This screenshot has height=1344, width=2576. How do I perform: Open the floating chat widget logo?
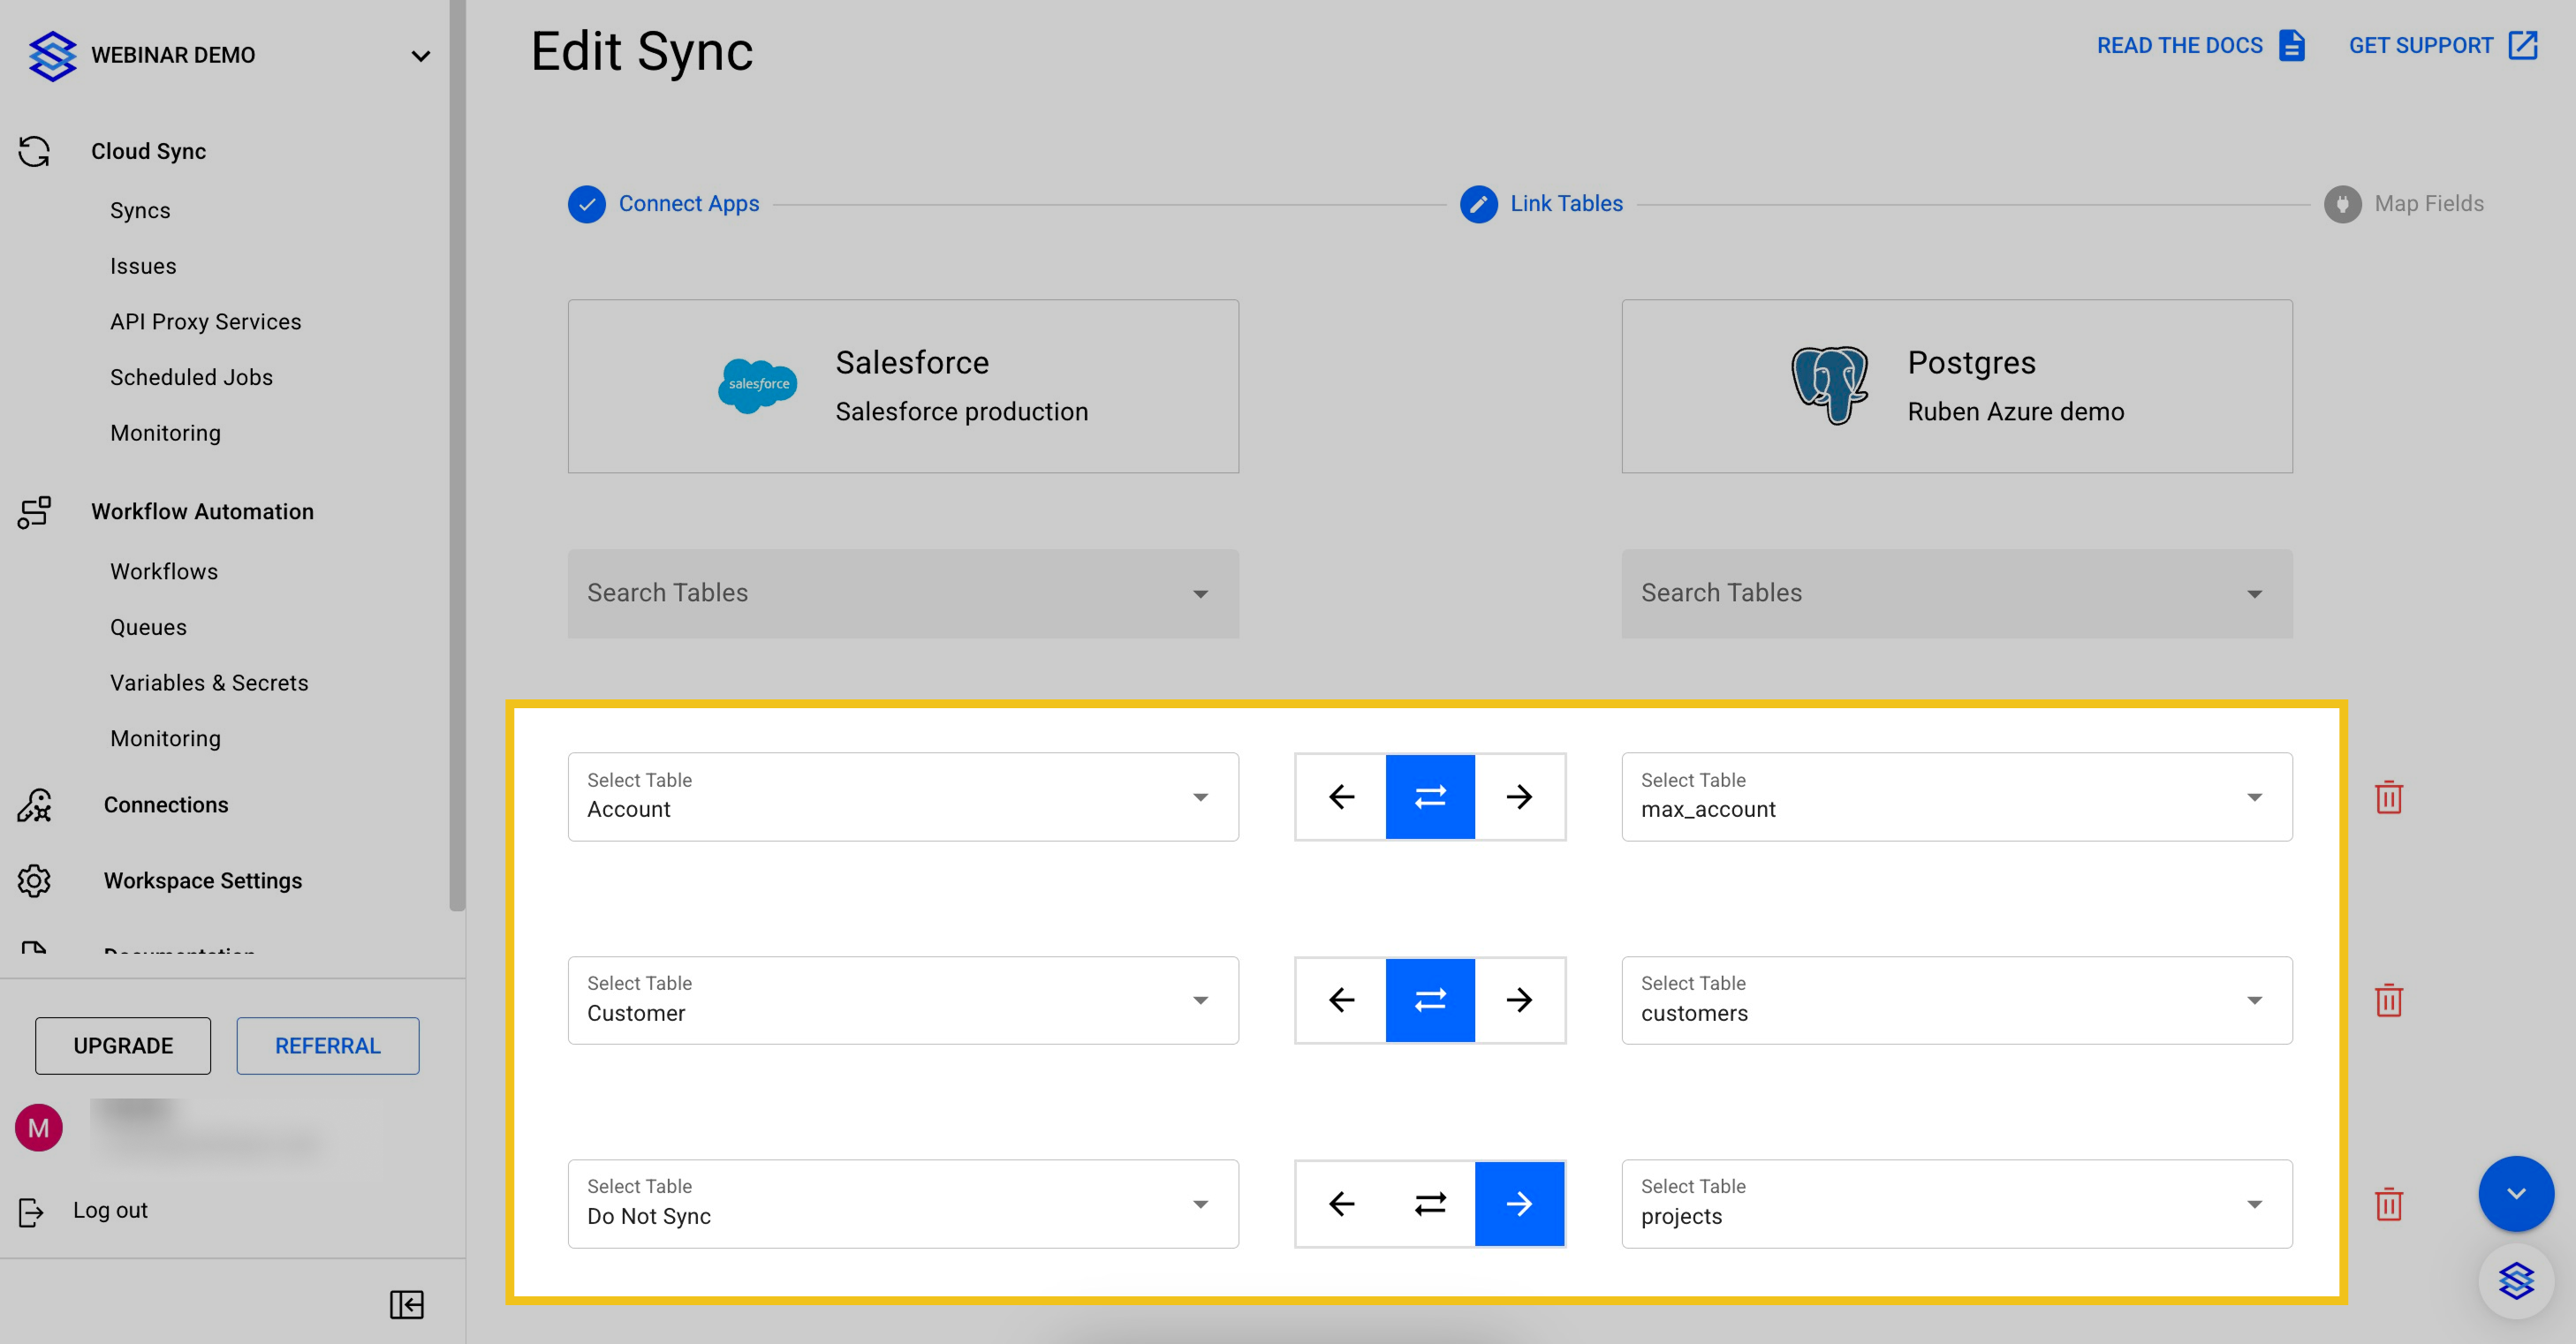click(x=2515, y=1280)
